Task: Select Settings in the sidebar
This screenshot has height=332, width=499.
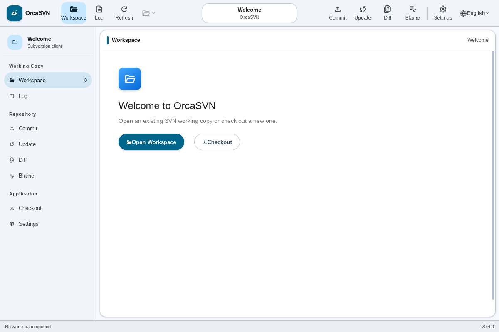Action: tap(48, 224)
